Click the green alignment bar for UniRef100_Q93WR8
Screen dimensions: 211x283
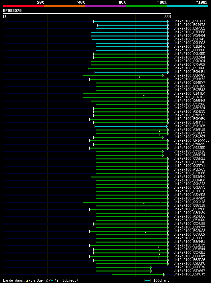click(129, 68)
